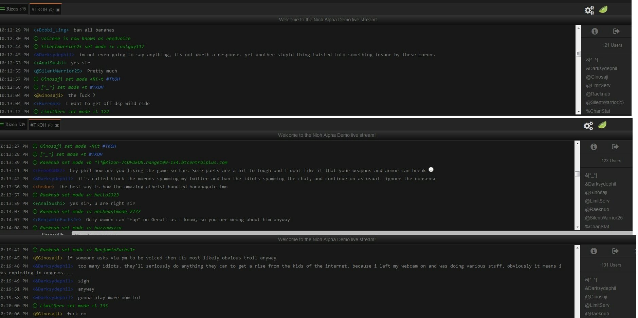Click scroll up arrow in top chat scrollbar
The image size is (638, 318).
click(x=578, y=28)
